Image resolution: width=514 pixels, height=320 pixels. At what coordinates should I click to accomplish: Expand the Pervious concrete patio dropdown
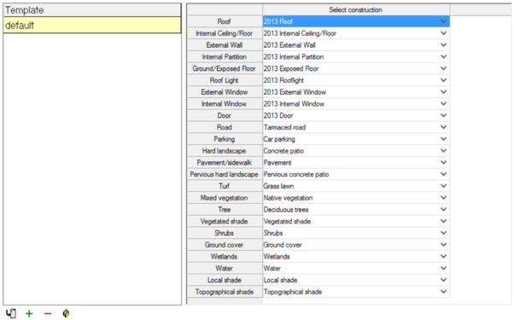pos(443,175)
